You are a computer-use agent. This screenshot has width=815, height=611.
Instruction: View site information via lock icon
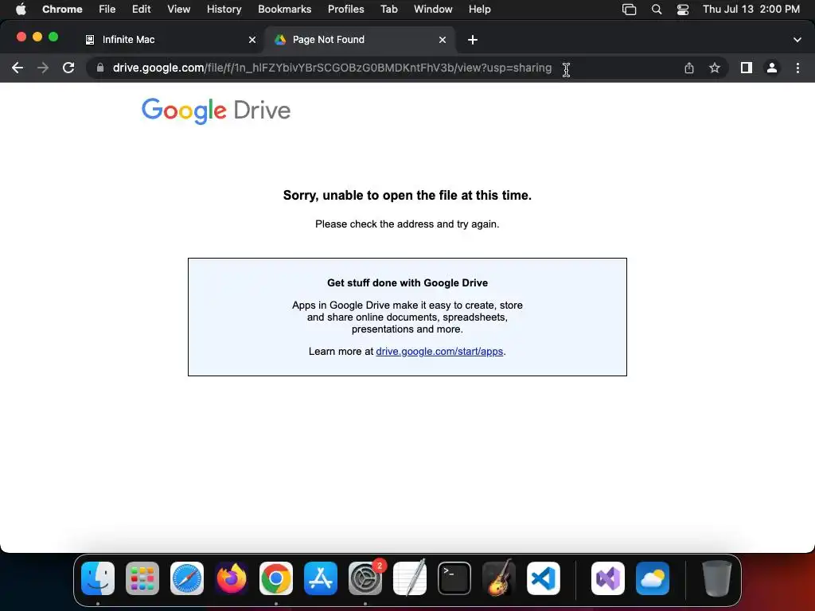point(100,68)
